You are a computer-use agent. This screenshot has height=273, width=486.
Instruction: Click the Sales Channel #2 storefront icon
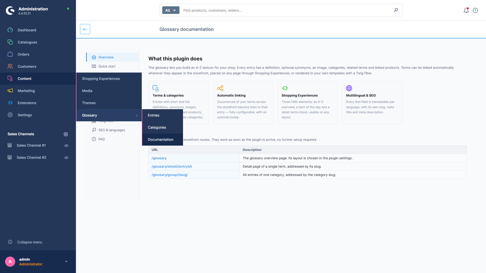[x=10, y=157]
